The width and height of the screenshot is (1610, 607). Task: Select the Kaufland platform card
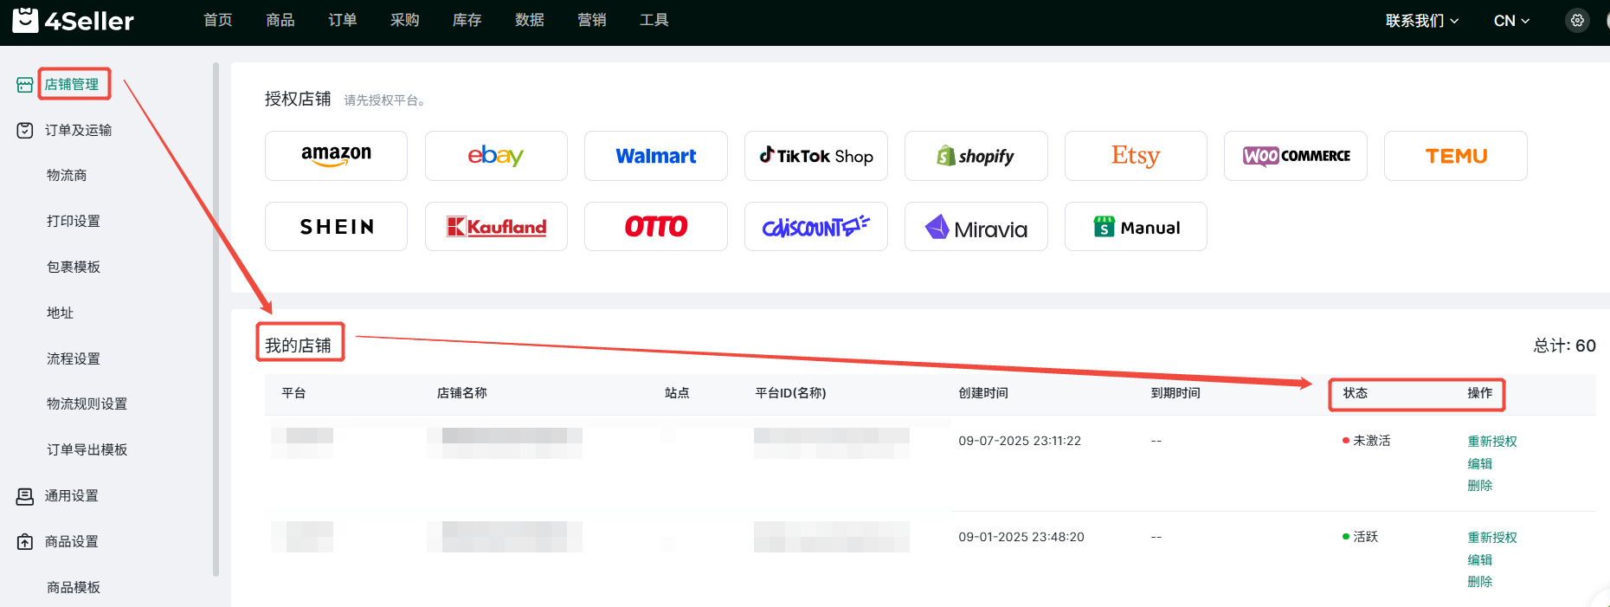click(x=496, y=227)
